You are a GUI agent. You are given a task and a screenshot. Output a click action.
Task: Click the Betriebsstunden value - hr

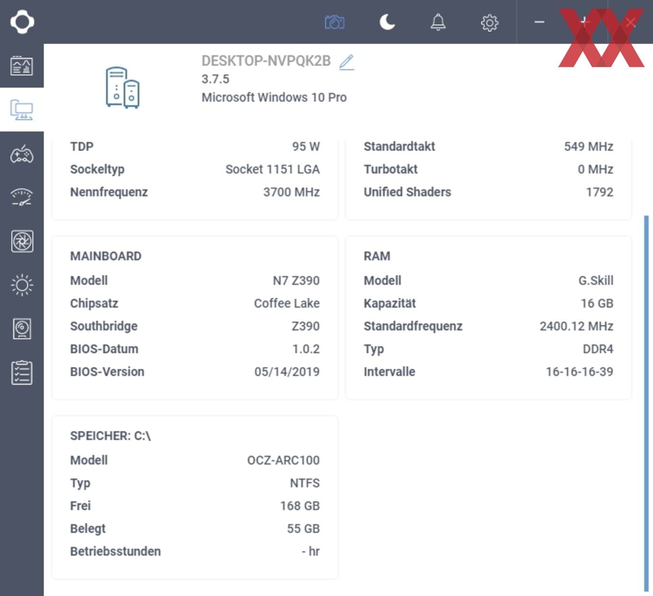point(311,551)
